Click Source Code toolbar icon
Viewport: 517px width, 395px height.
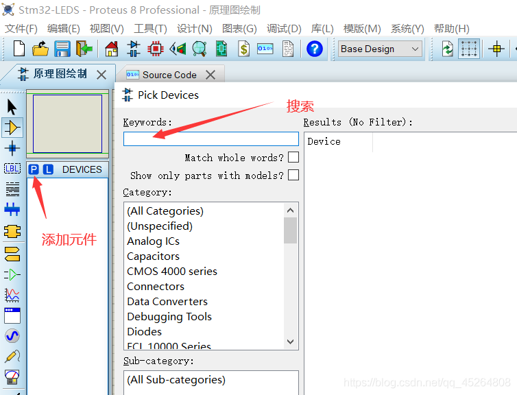tap(265, 49)
